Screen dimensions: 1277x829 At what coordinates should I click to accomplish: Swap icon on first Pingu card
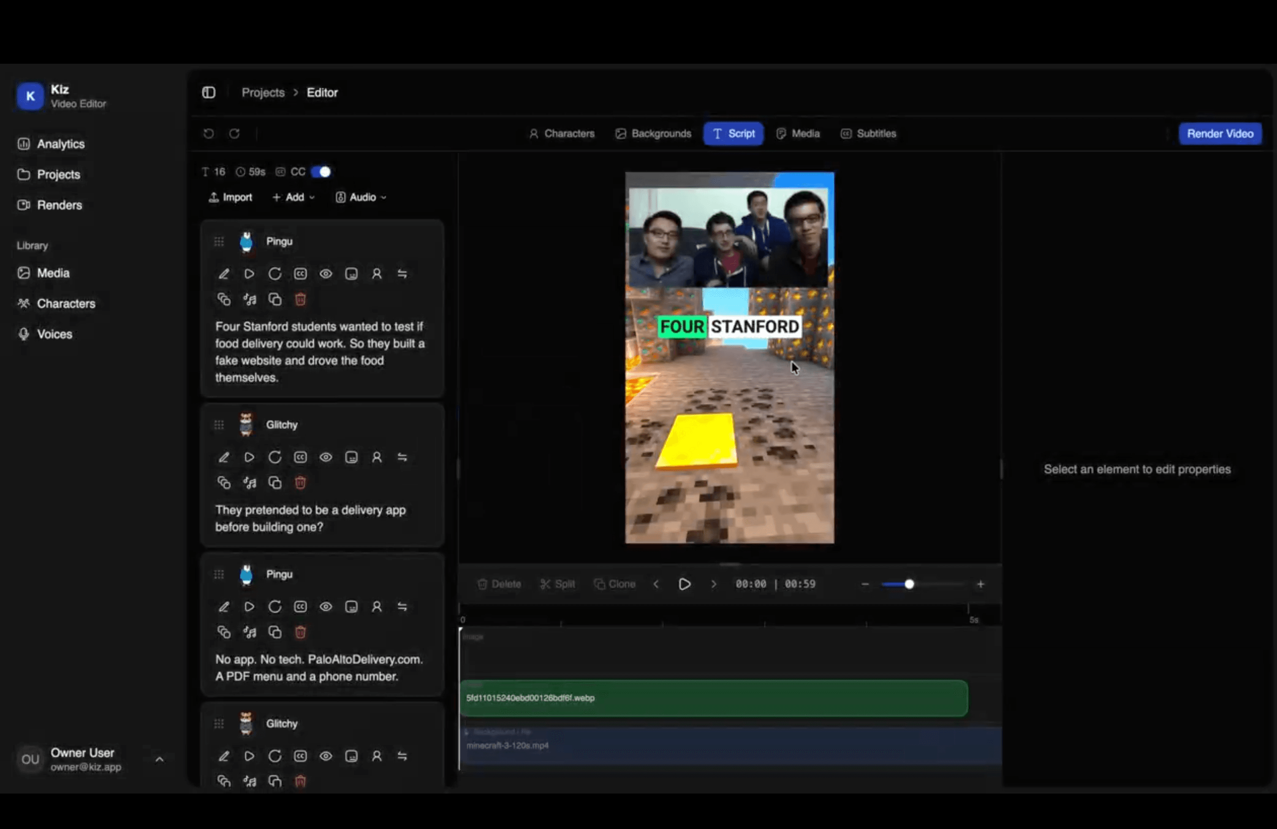tap(402, 274)
